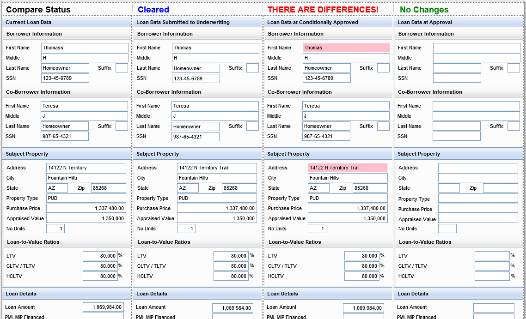Click borrower First Name 'Thomas' in Submitted to Underwriting column
The width and height of the screenshot is (526, 319).
(216, 48)
